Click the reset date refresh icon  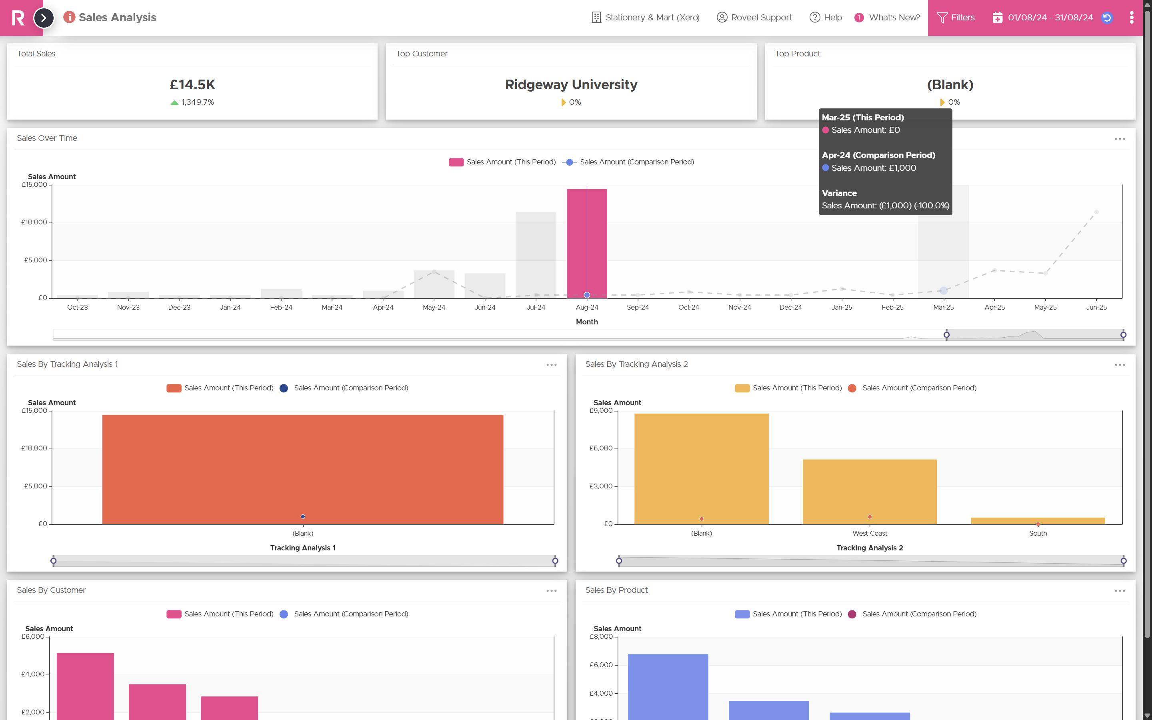point(1107,18)
